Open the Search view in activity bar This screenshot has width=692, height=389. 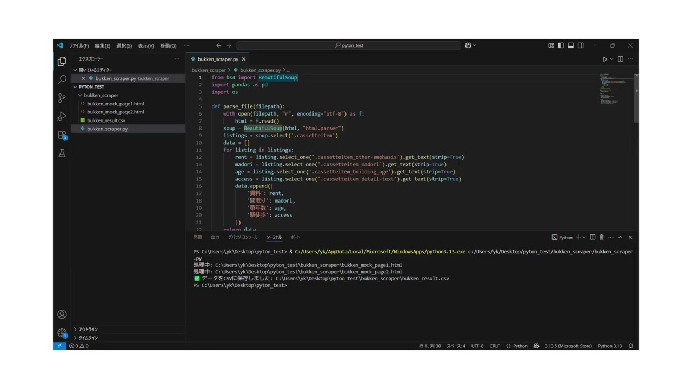click(x=62, y=79)
